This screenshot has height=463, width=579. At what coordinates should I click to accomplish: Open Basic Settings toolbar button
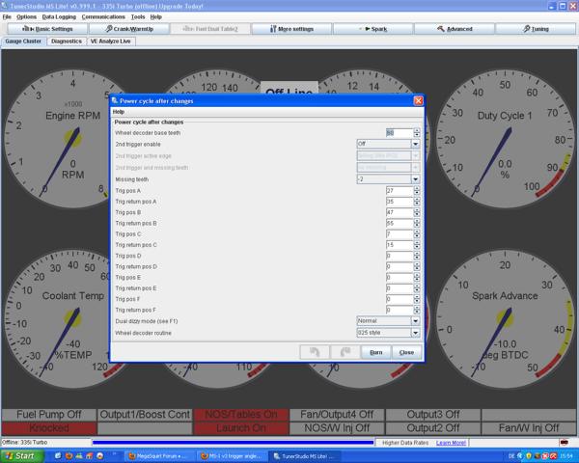[45, 29]
